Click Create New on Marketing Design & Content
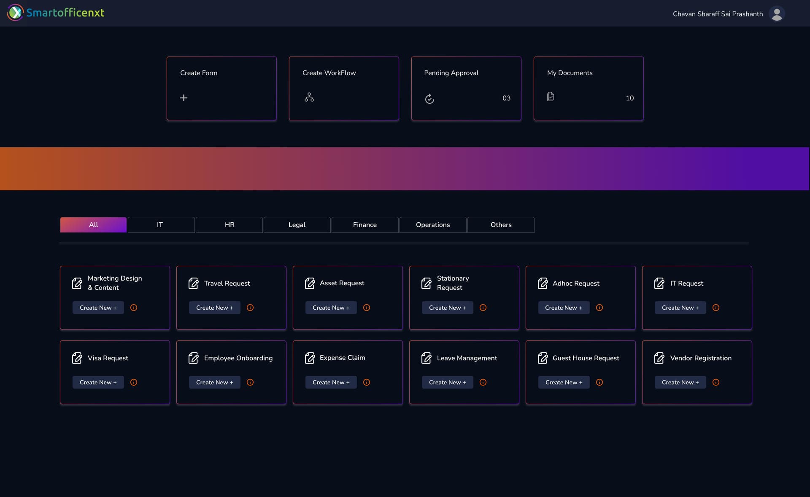 [x=98, y=308]
